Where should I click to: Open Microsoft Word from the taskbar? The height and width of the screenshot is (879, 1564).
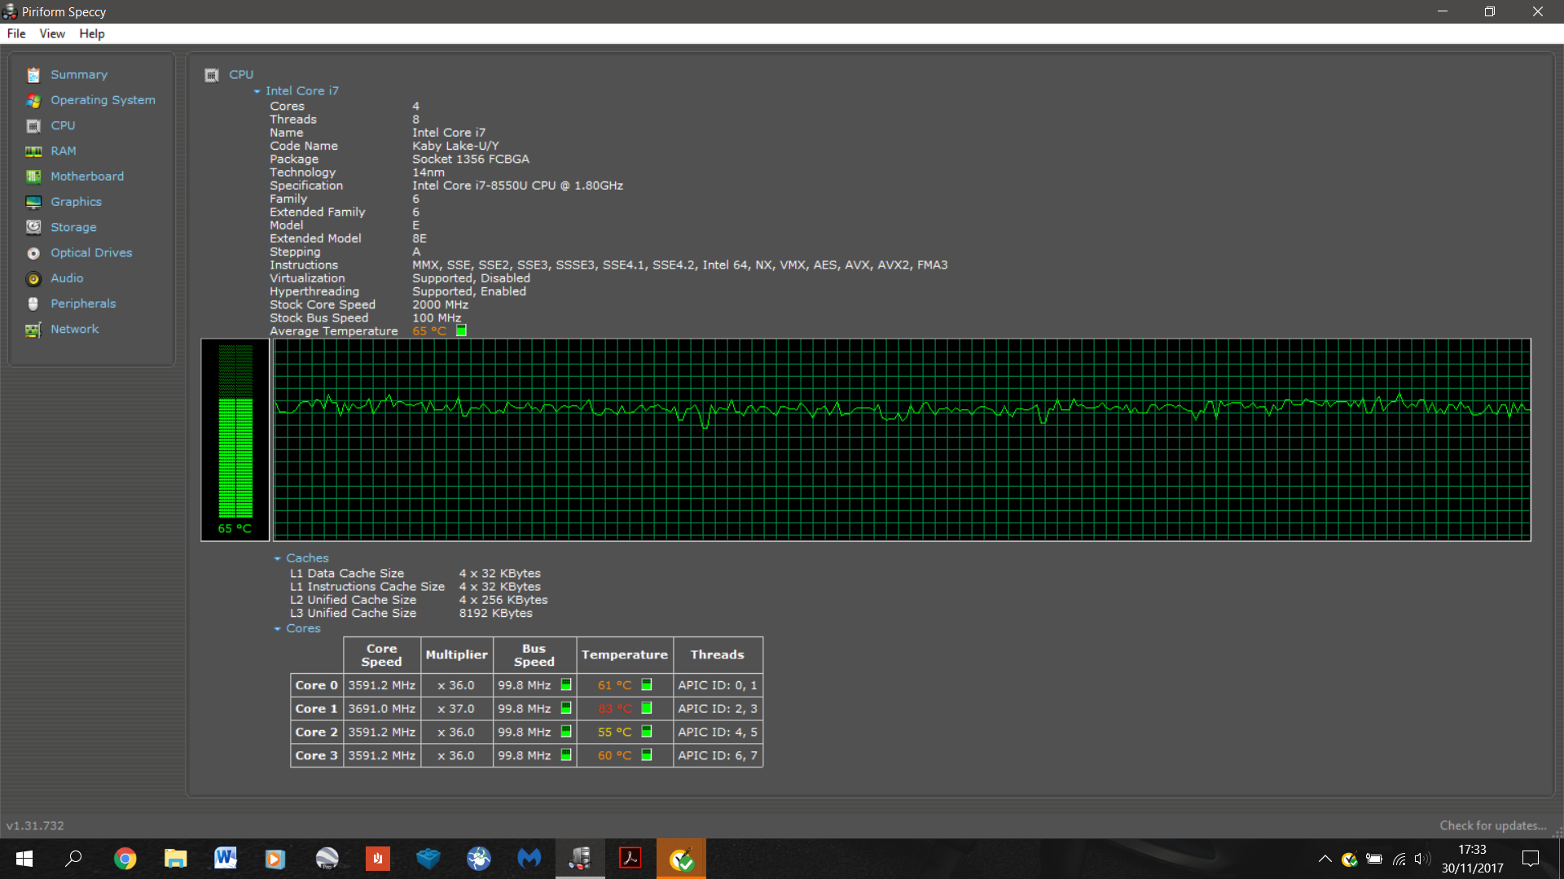(x=226, y=859)
